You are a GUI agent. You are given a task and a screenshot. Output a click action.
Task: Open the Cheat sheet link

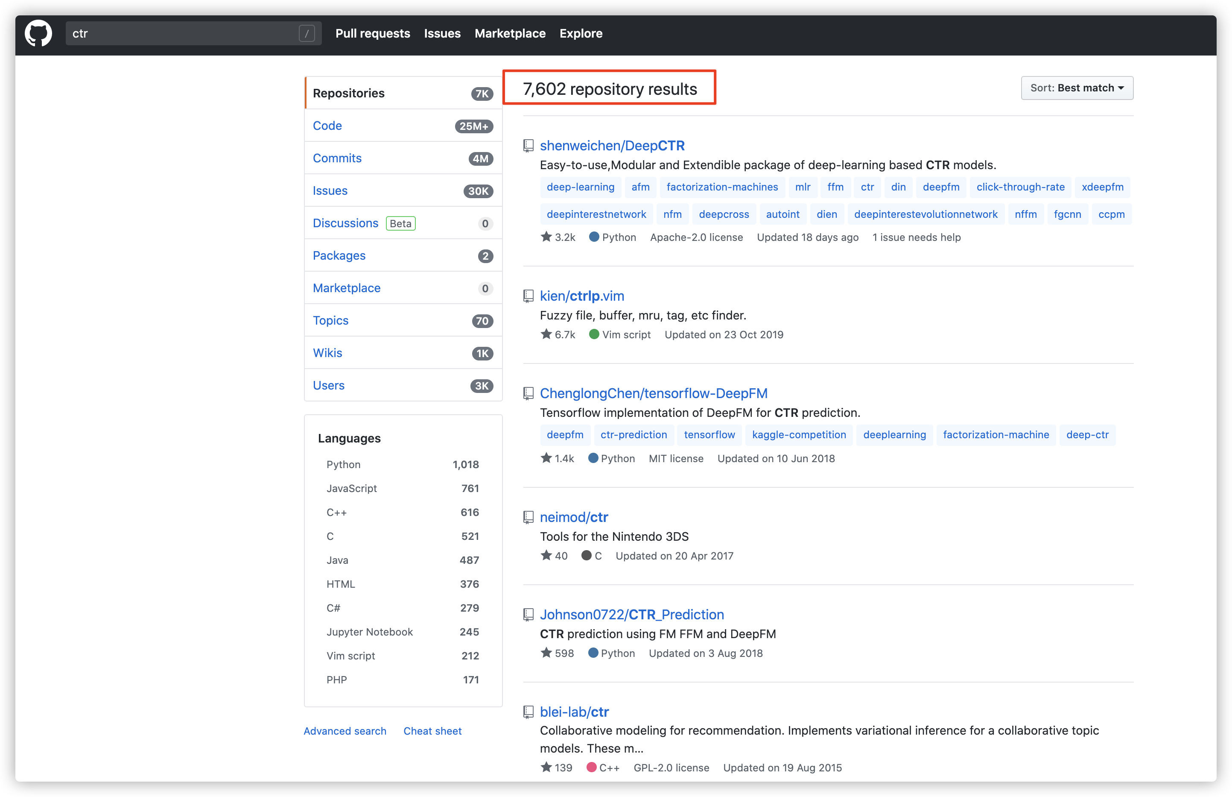[432, 731]
